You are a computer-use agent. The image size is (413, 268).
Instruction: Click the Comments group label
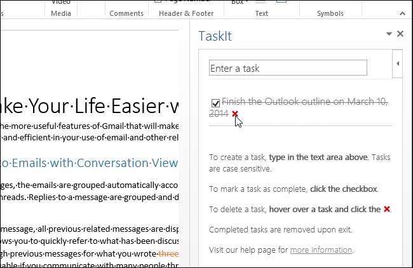pyautogui.click(x=126, y=13)
